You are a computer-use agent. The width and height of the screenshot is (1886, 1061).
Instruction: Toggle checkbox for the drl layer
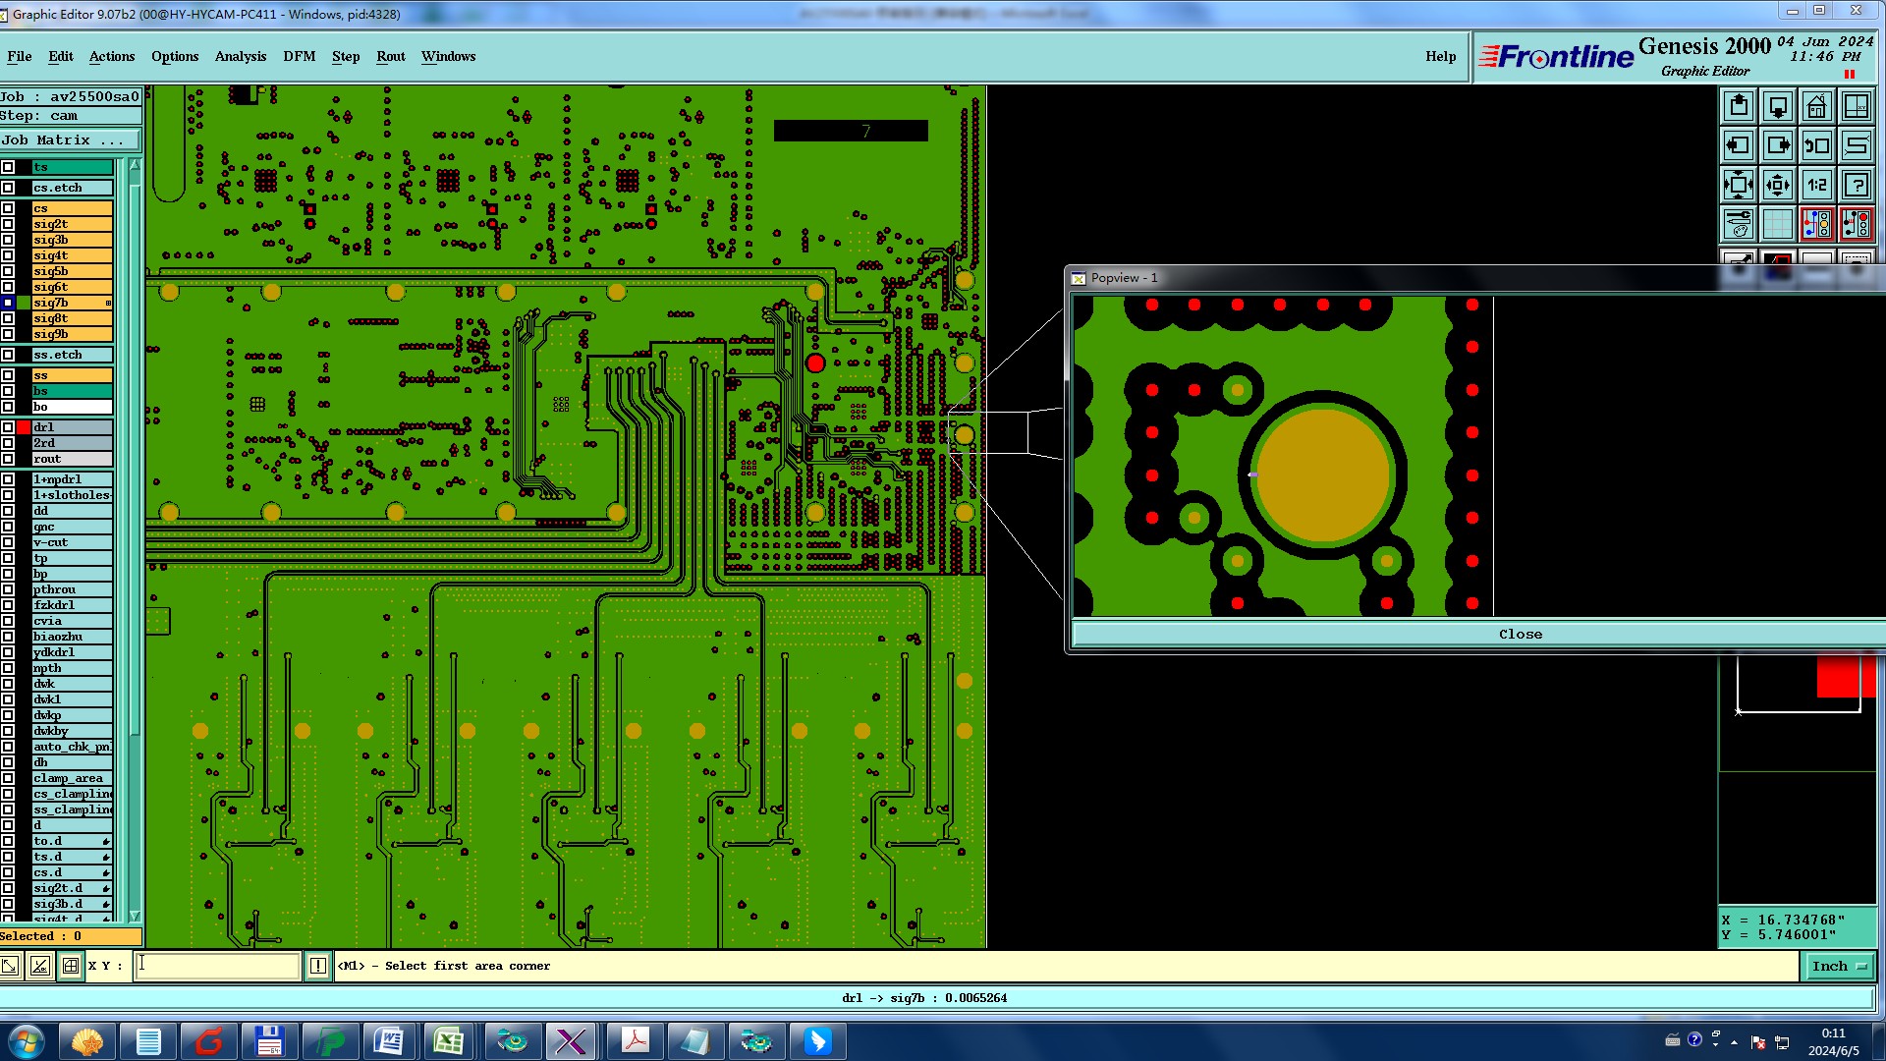(x=8, y=427)
